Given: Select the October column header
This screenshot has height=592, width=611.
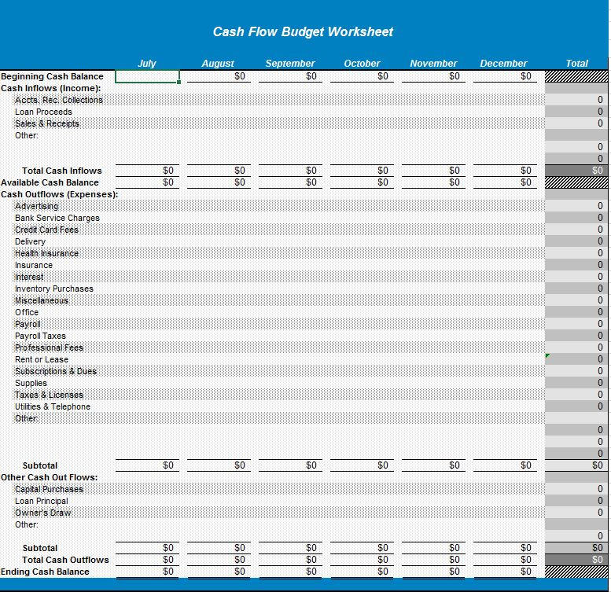Looking at the screenshot, I should pyautogui.click(x=362, y=64).
